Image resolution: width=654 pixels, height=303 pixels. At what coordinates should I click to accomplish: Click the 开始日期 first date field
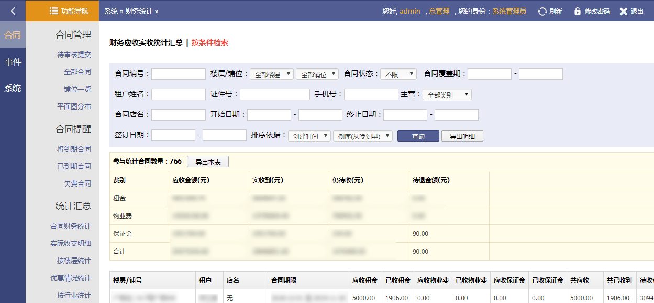point(269,115)
